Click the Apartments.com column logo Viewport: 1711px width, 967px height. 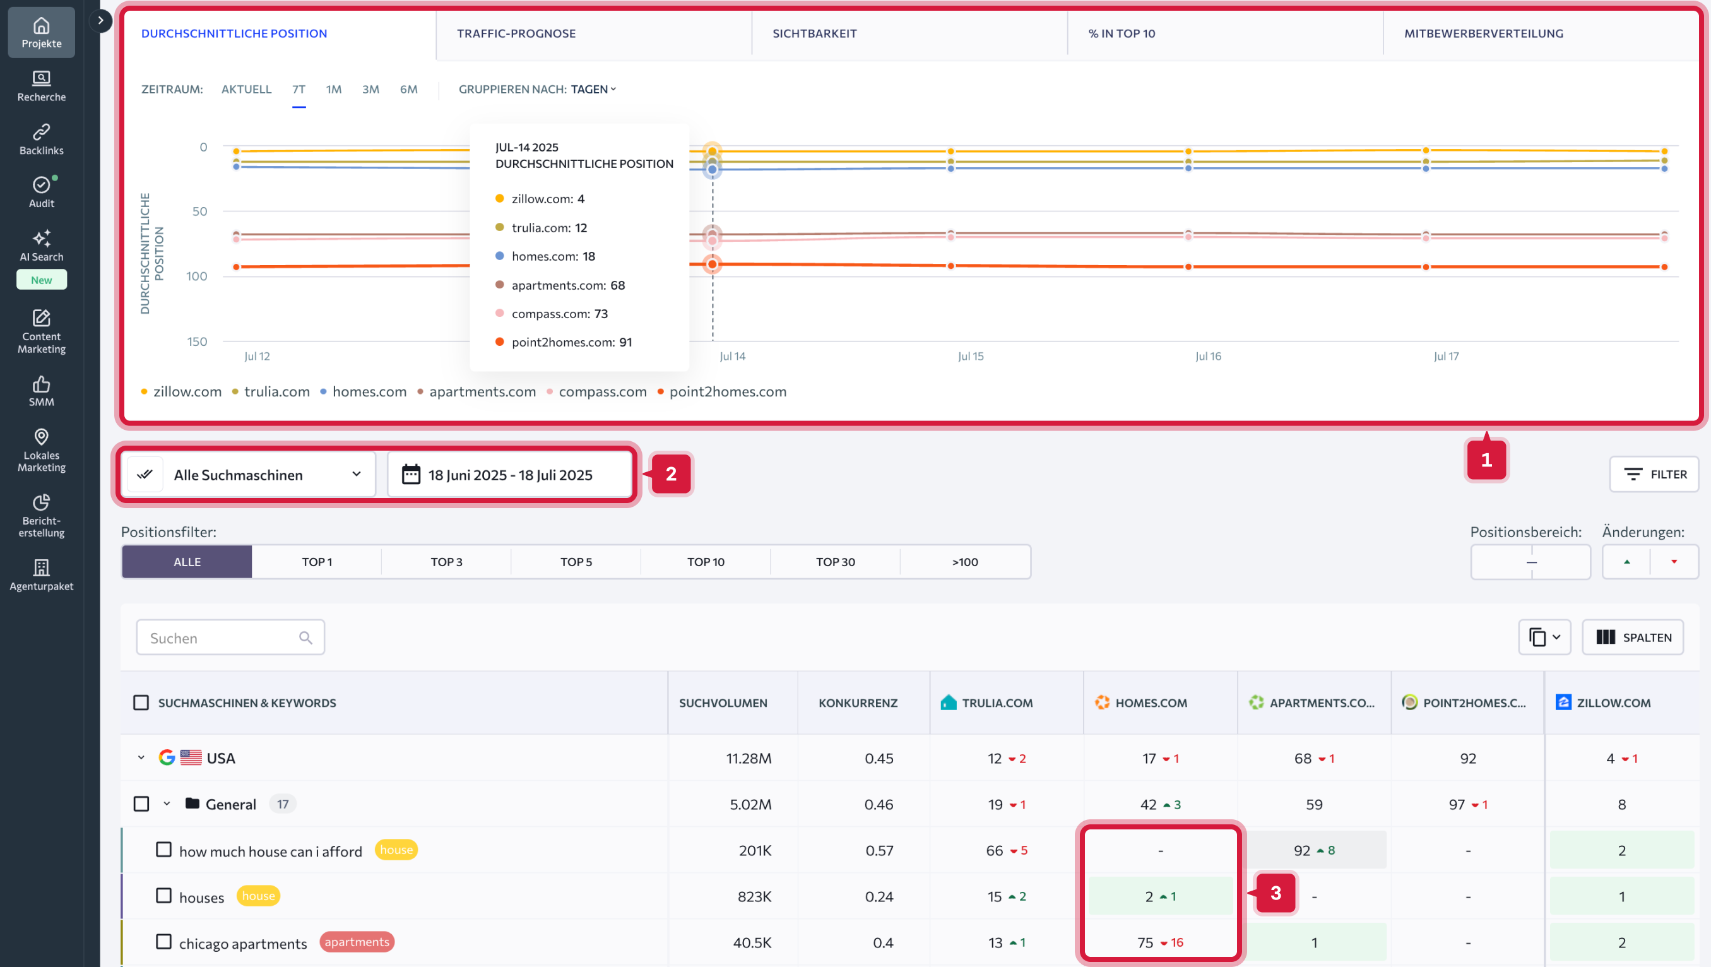click(x=1256, y=702)
